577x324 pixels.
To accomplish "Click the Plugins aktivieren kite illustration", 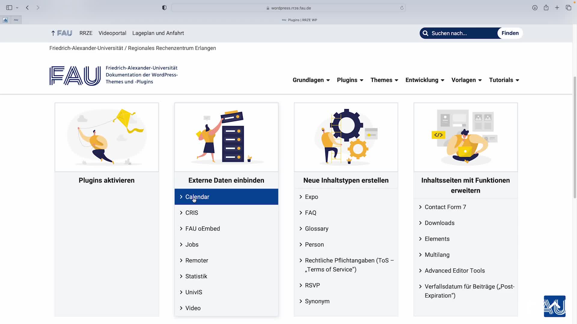I will point(107,137).
